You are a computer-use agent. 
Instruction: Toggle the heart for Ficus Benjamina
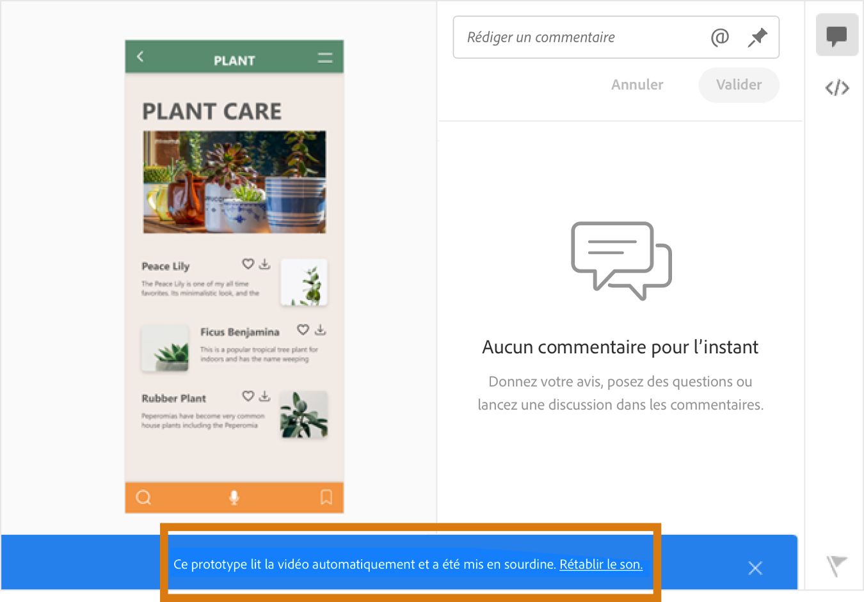coord(303,330)
